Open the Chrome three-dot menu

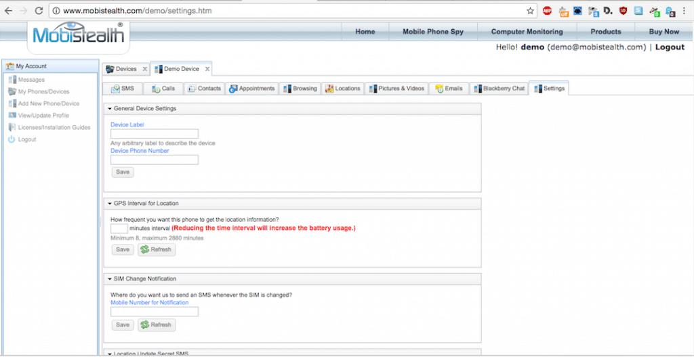[x=685, y=11]
